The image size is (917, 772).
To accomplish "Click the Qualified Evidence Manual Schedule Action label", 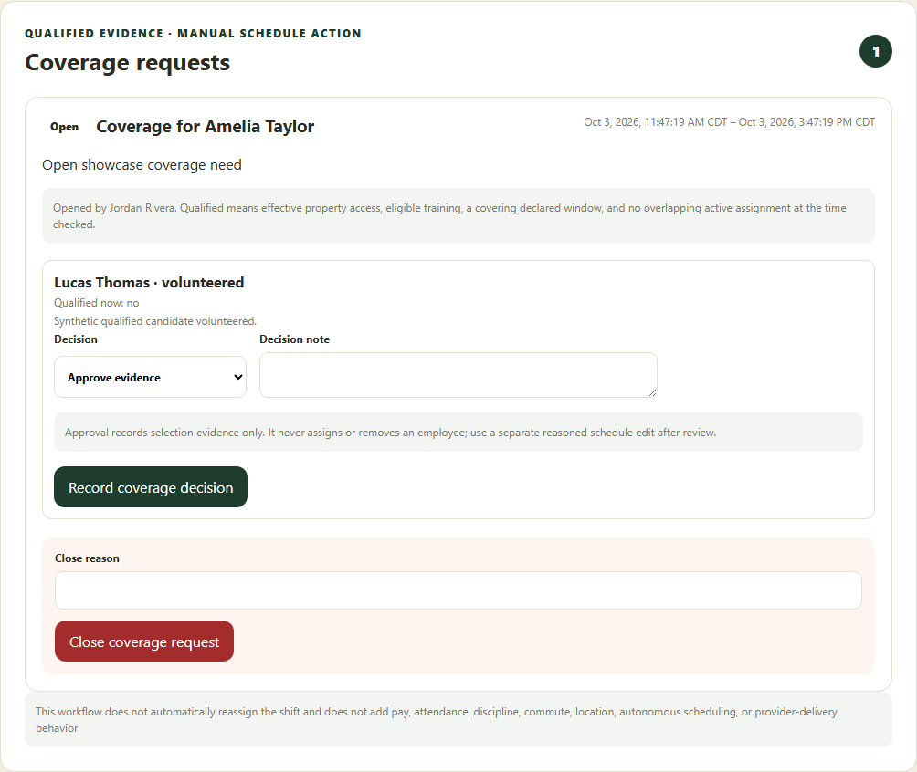I will pos(193,34).
